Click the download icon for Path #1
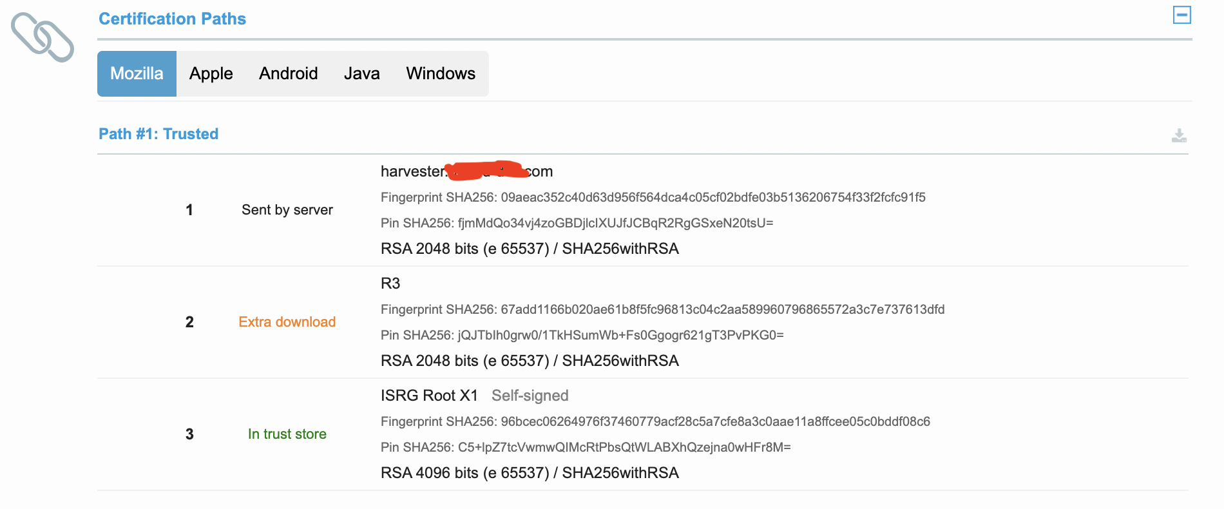This screenshot has height=509, width=1224. tap(1180, 135)
